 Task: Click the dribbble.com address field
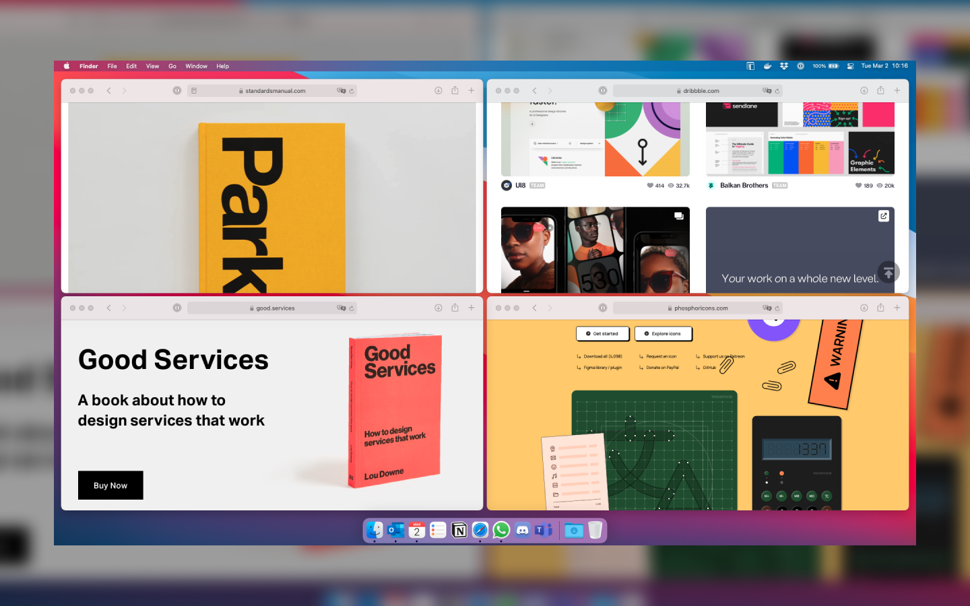click(698, 90)
